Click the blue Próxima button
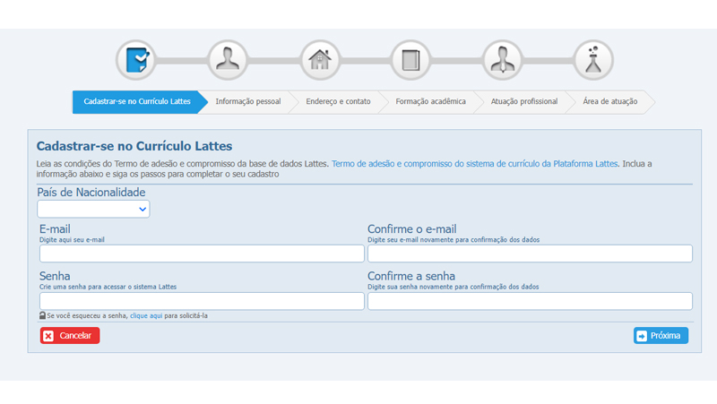This screenshot has height=404, width=717. [x=661, y=335]
